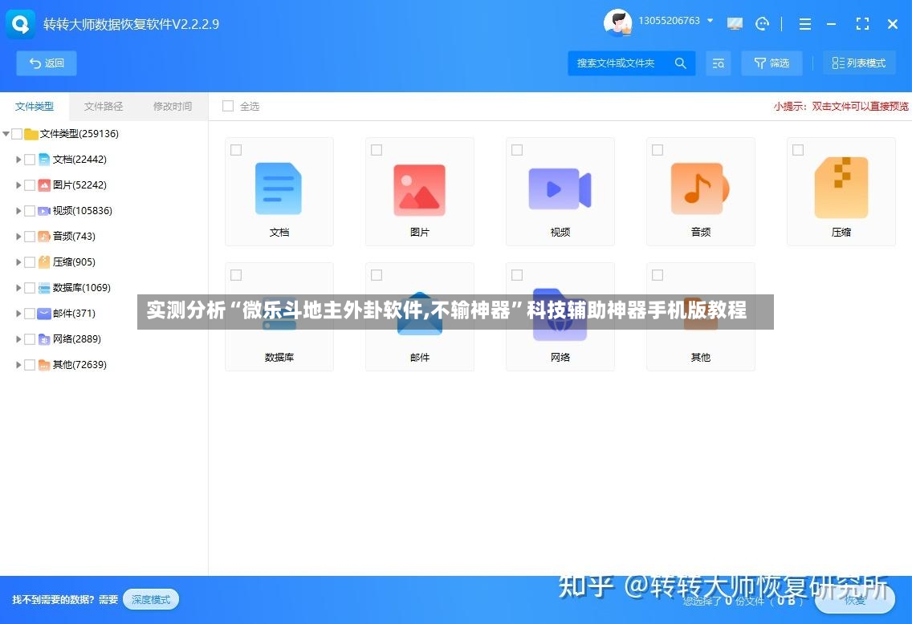The image size is (912, 624).
Task: Check the 音频(743) tree checkbox
Action: [30, 236]
